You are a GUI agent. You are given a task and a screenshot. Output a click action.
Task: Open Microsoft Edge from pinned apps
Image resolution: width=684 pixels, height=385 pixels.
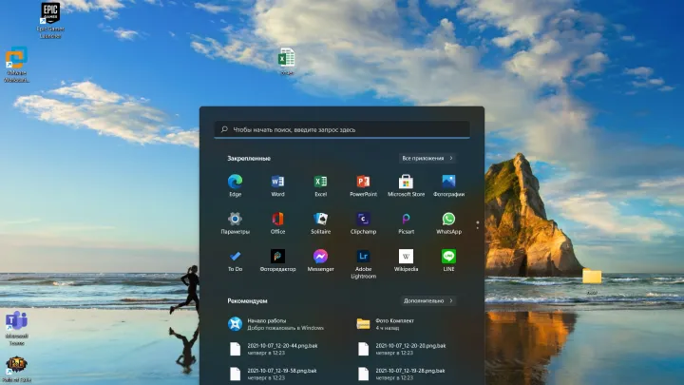pos(235,183)
